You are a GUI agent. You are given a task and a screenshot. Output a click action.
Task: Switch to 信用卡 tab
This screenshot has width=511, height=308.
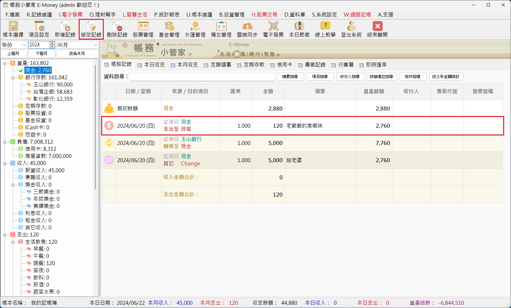tap(281, 65)
